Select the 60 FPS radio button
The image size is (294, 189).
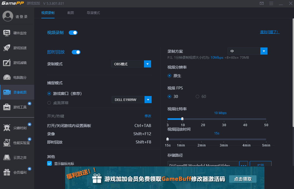point(197,97)
